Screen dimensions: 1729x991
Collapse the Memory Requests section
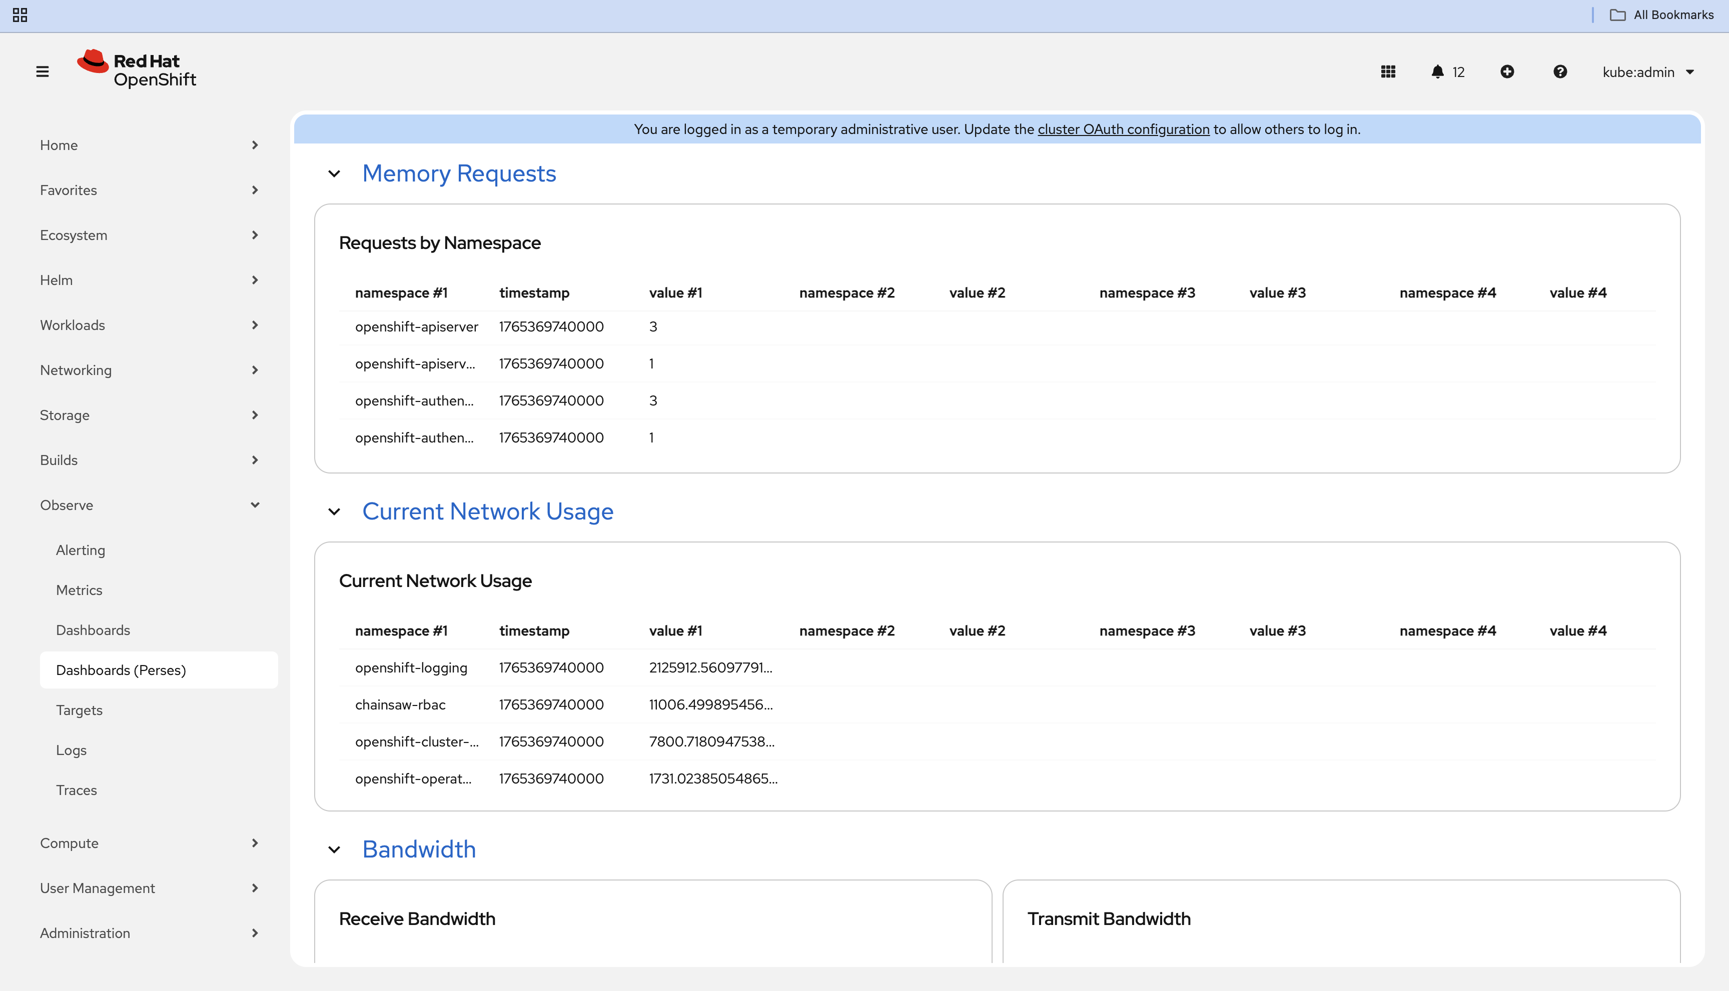pyautogui.click(x=334, y=173)
